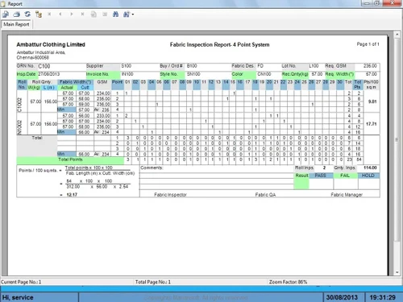This screenshot has height=302, width=403.
Task: Click GRN No. value C100
Action: click(44, 66)
